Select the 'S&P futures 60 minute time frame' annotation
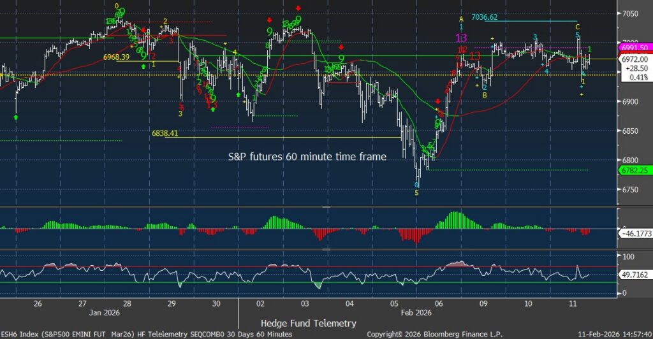 pyautogui.click(x=307, y=155)
